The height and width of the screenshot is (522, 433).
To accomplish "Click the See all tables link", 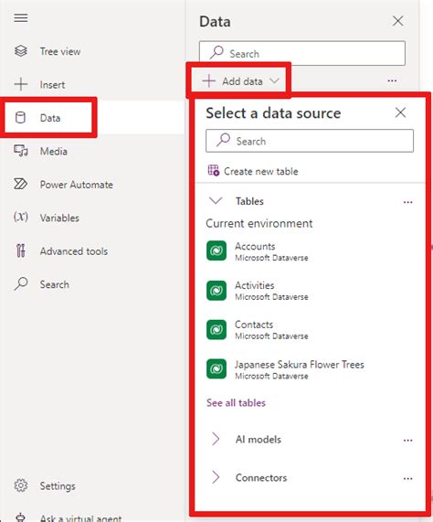I will pos(236,403).
